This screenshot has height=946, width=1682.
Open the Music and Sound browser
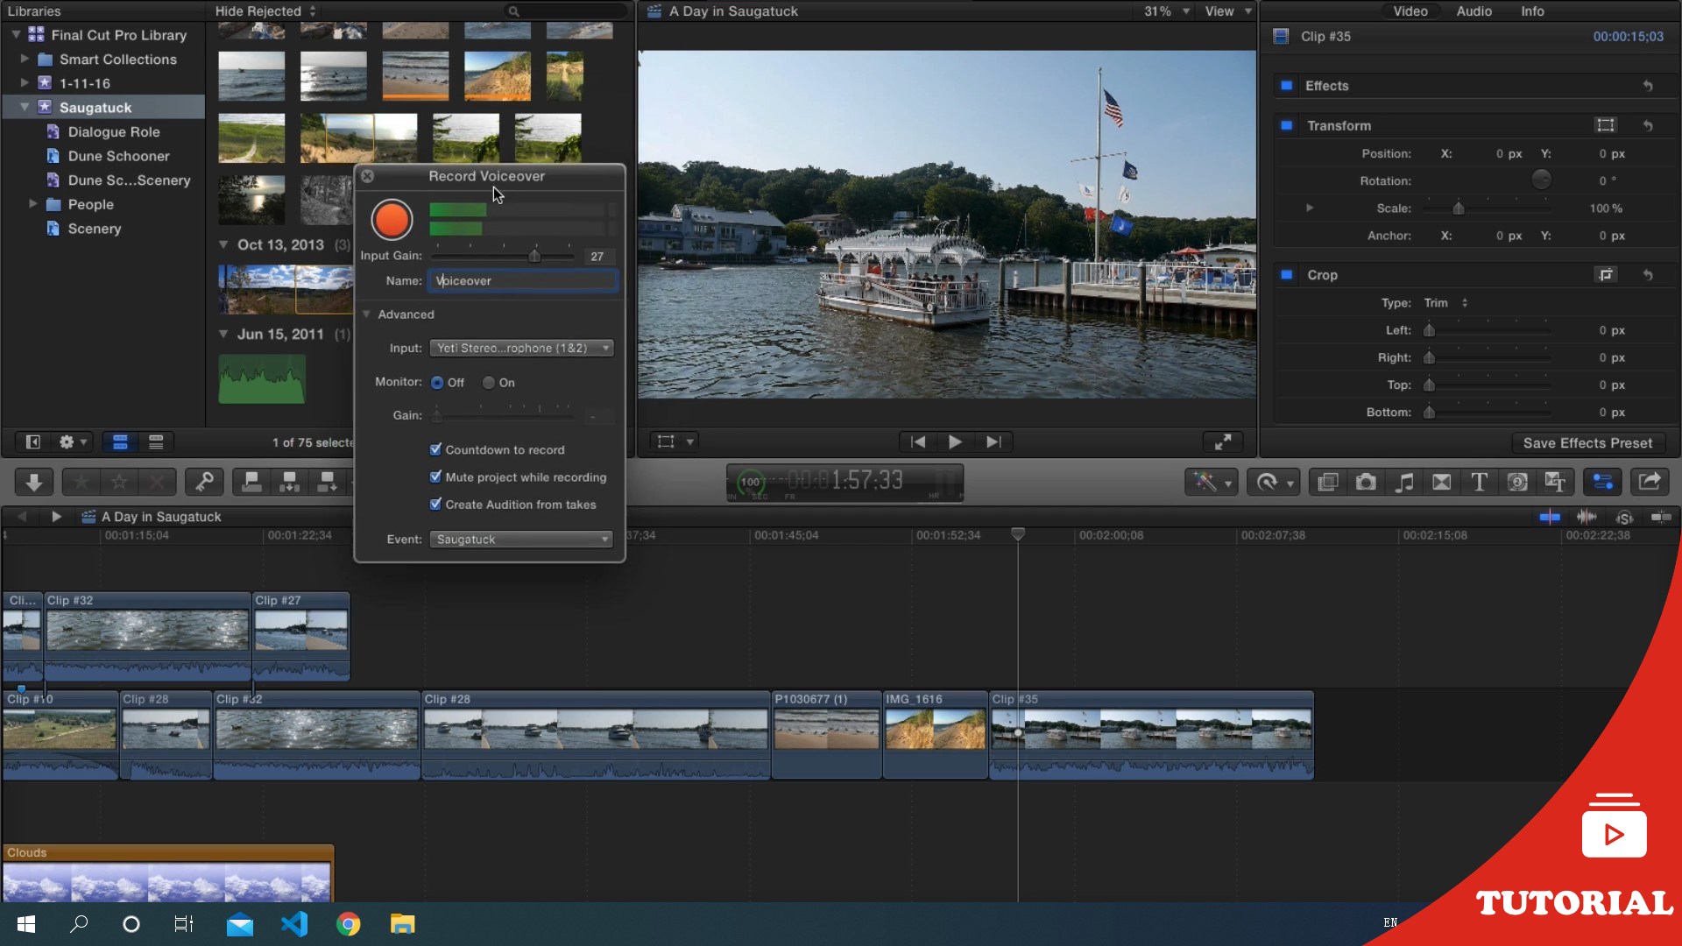pos(1403,482)
